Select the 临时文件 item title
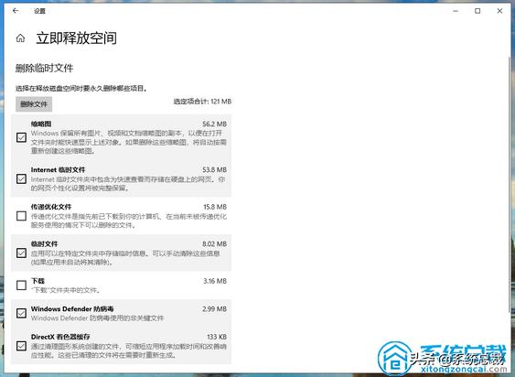515x377 pixels. (44, 244)
